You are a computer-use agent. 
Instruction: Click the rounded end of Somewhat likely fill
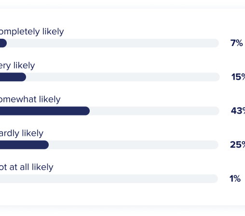pos(87,111)
